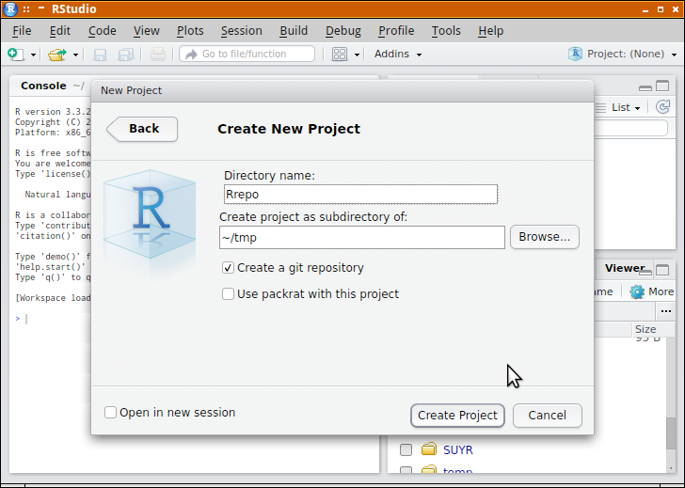Click the environment search field
The width and height of the screenshot is (685, 488).
coord(631,128)
